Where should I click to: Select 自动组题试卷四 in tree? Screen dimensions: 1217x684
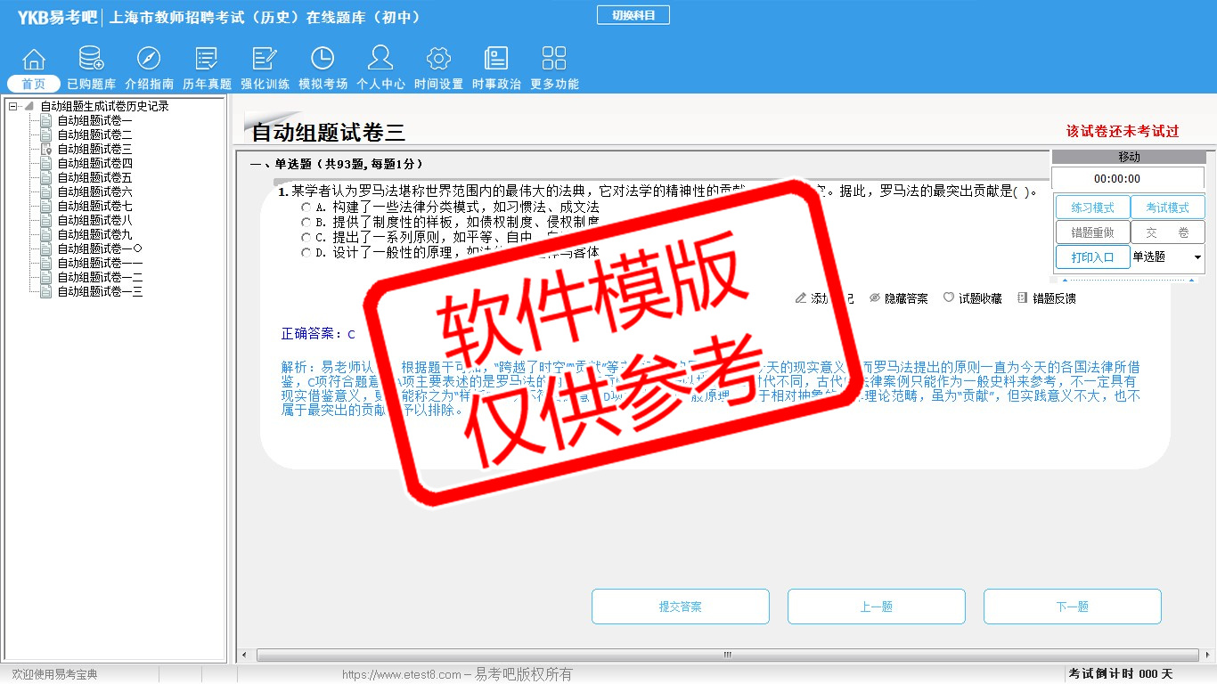click(x=94, y=163)
